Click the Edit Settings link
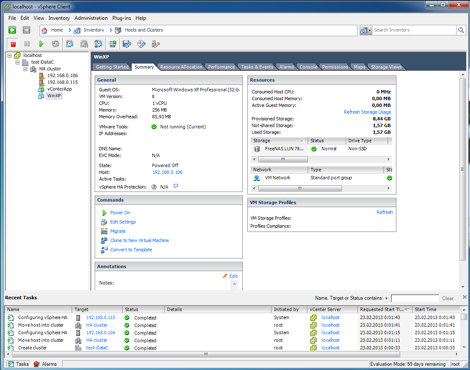The image size is (470, 370). tap(123, 222)
